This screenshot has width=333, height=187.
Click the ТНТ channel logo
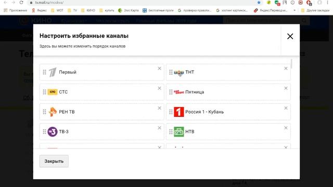(x=179, y=73)
